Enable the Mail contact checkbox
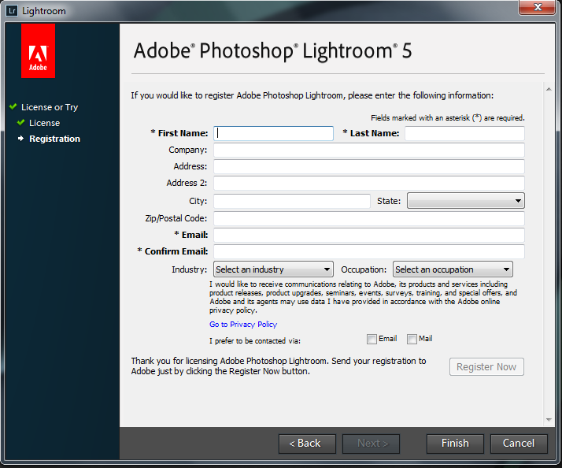Image resolution: width=562 pixels, height=468 pixels. (x=412, y=339)
